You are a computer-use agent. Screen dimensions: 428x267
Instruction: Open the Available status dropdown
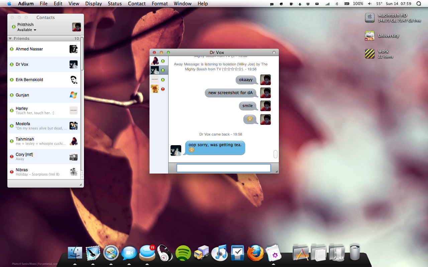click(27, 30)
